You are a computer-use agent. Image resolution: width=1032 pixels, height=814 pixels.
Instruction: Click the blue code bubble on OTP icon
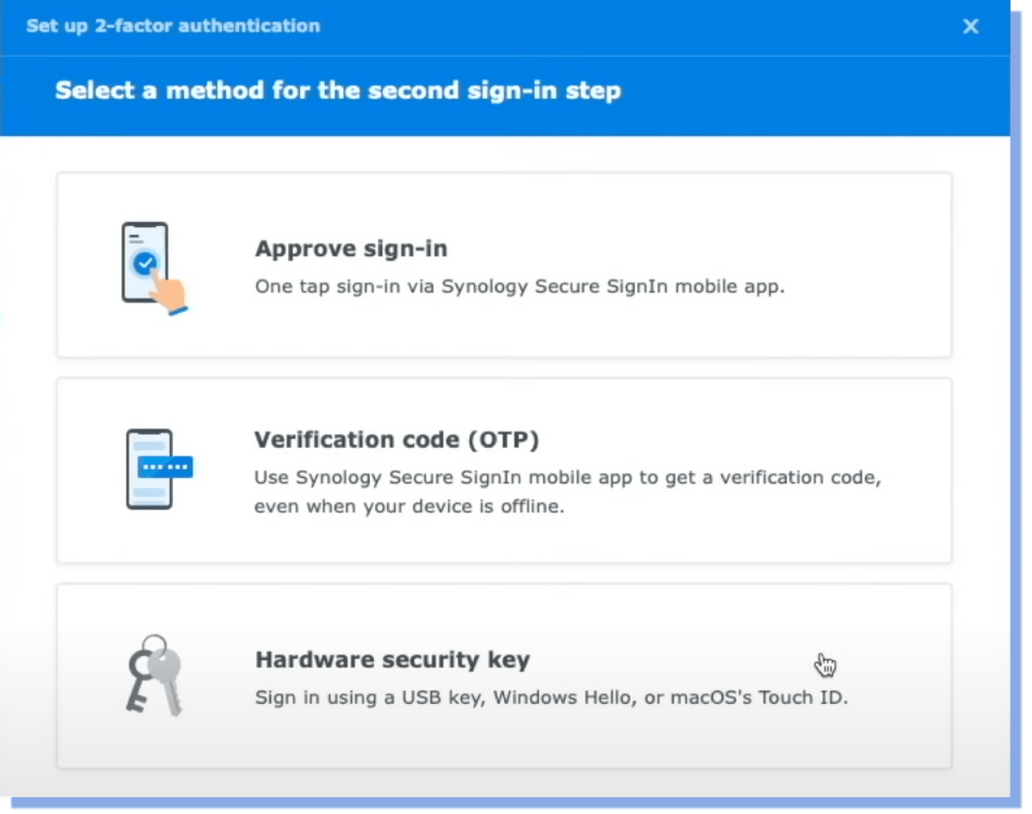click(x=165, y=467)
